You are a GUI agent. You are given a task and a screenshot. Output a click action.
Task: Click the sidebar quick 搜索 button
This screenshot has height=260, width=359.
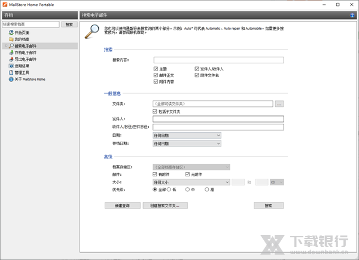tap(69, 25)
